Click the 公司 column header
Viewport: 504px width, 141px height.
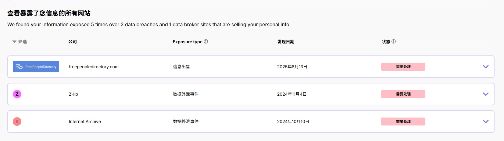(x=73, y=42)
